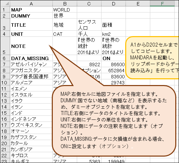Viewport: 179px width, 163px height.
Task: Select the 86600 area value cell
Action: pos(113,64)
